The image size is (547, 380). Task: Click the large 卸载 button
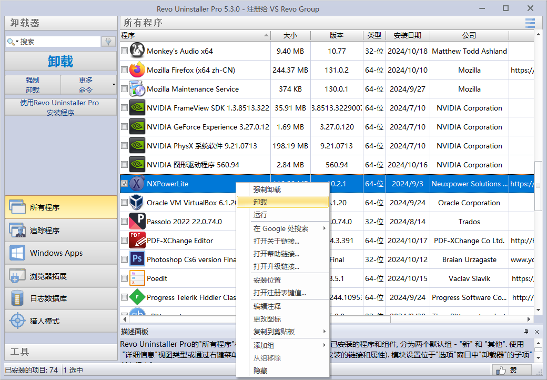pos(60,62)
